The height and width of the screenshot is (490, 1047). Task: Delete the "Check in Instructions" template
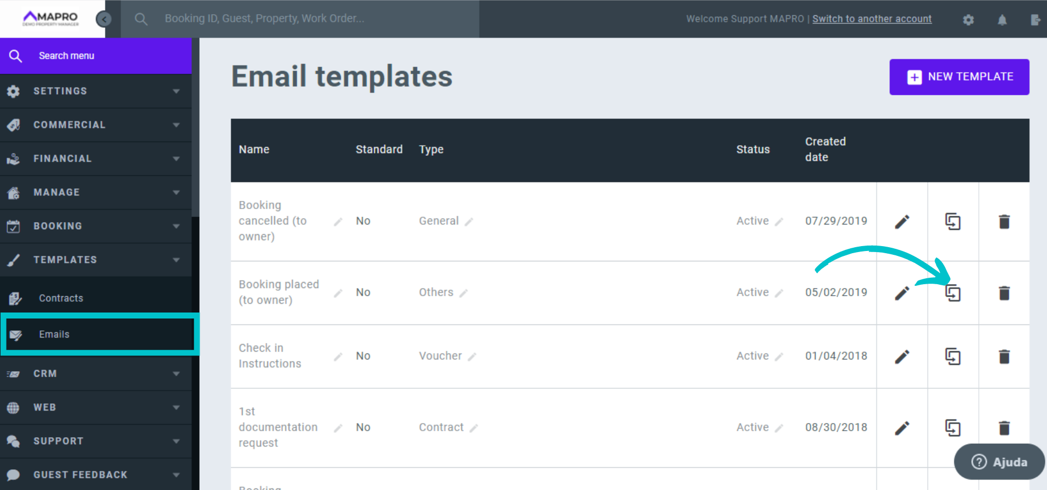pos(1004,357)
